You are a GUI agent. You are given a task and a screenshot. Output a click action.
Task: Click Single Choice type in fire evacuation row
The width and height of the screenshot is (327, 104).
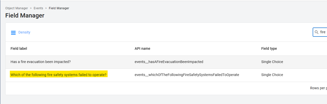point(272,62)
